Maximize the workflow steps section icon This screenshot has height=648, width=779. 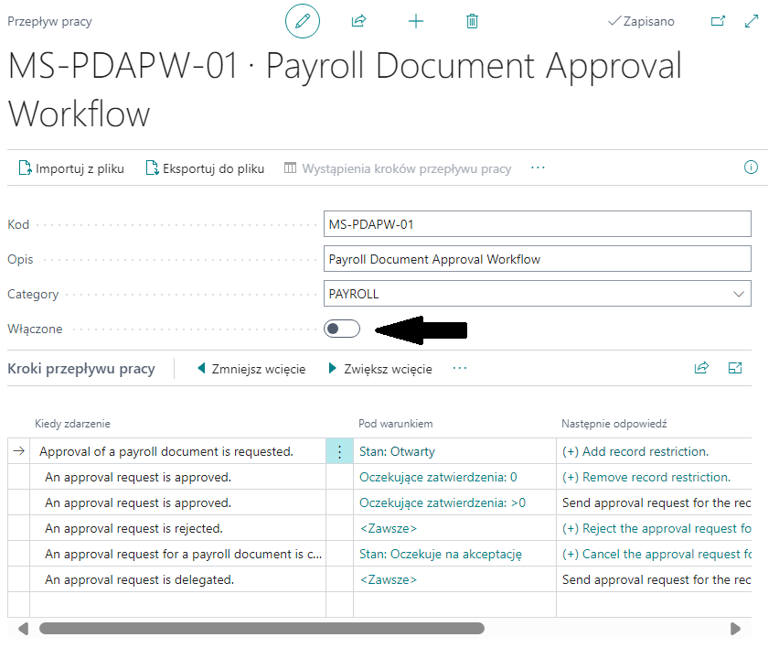click(x=735, y=368)
